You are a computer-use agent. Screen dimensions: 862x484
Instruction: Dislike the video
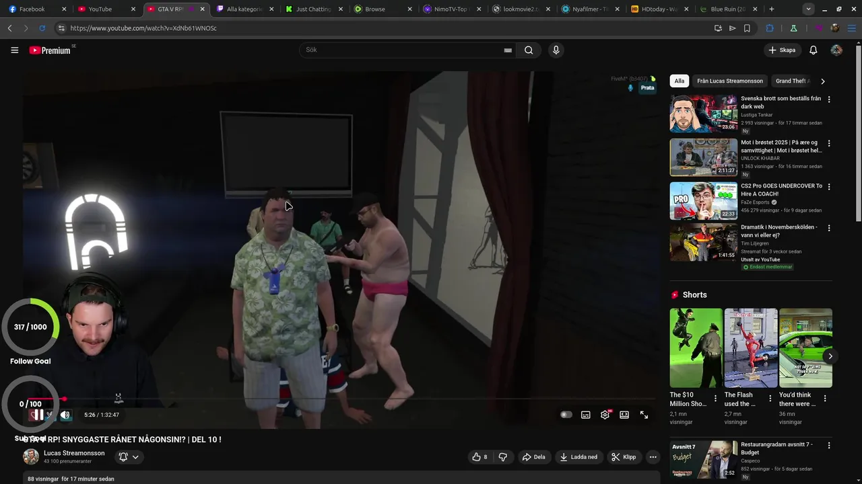(x=503, y=457)
